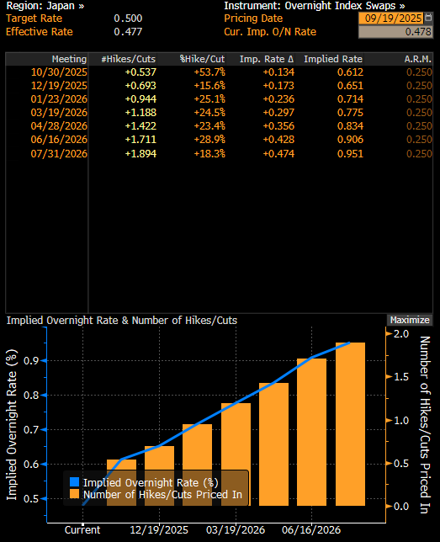The height and width of the screenshot is (542, 440).
Task: Click the Maximize chart button
Action: 410,320
